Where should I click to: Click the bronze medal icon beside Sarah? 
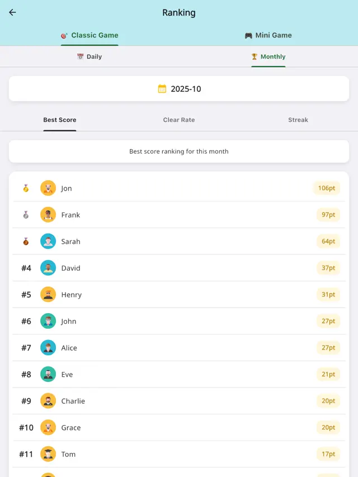click(x=25, y=241)
